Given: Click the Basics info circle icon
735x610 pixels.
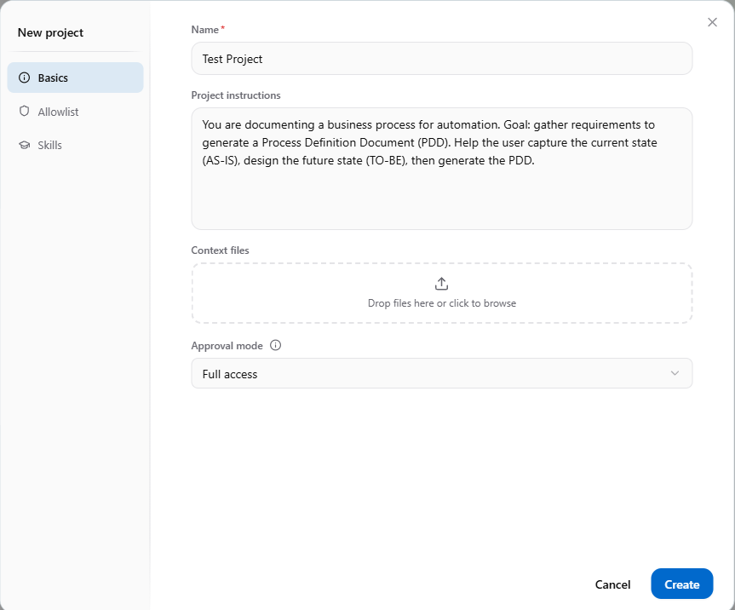Looking at the screenshot, I should pos(25,78).
